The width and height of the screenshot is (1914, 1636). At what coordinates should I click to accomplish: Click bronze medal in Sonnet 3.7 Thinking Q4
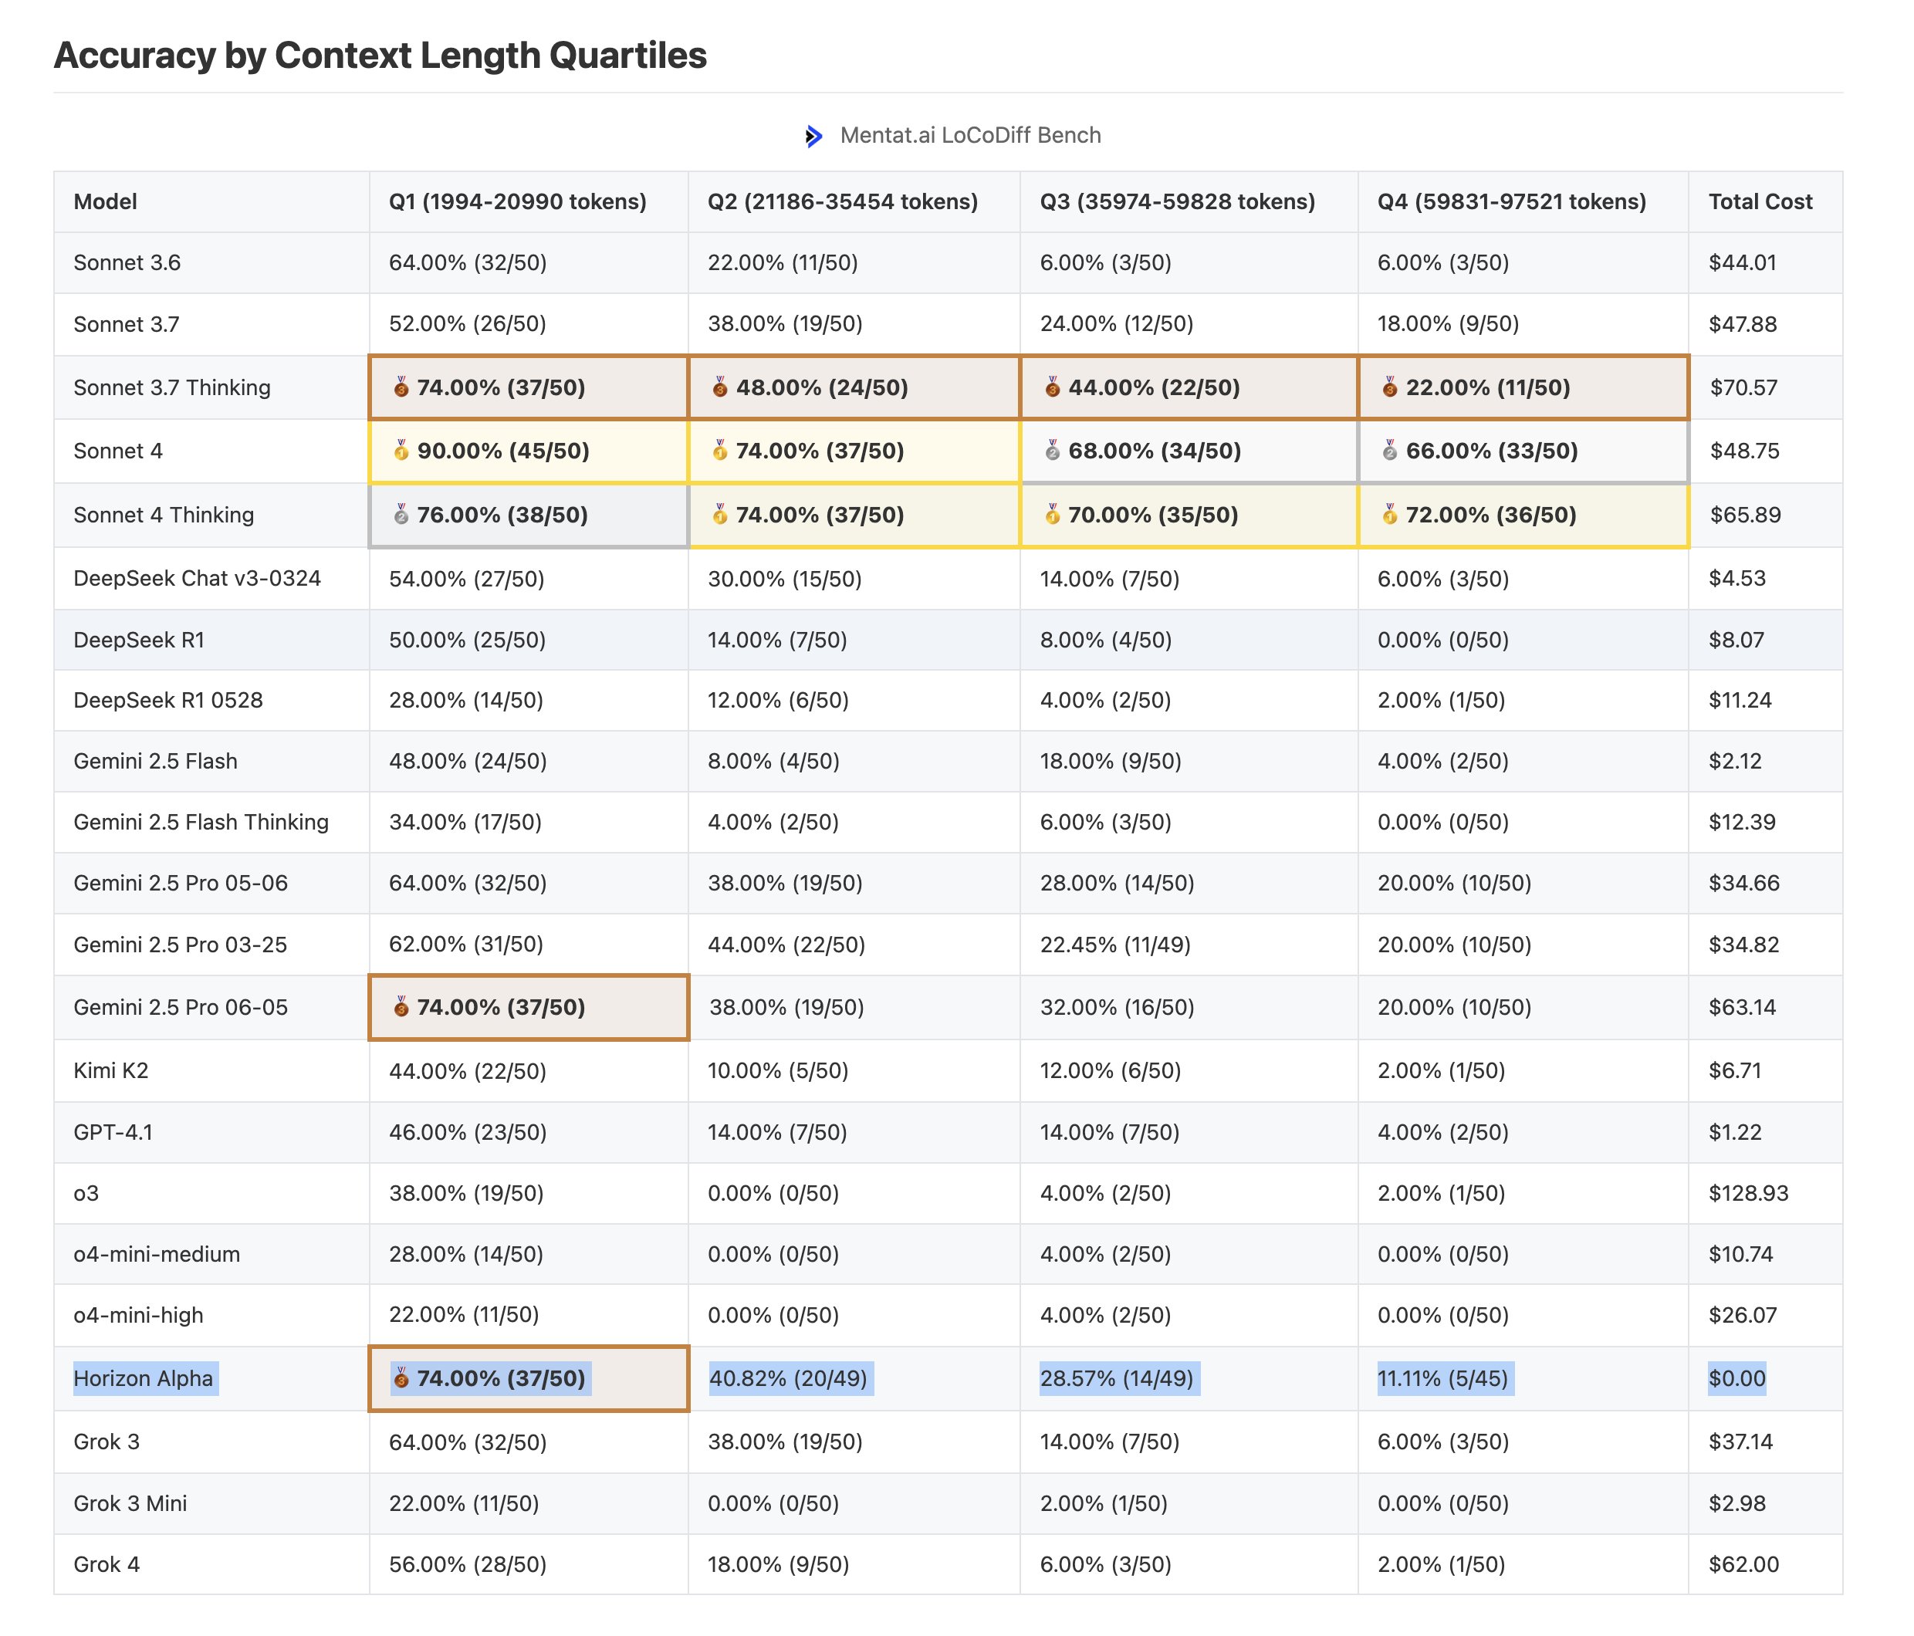1389,387
